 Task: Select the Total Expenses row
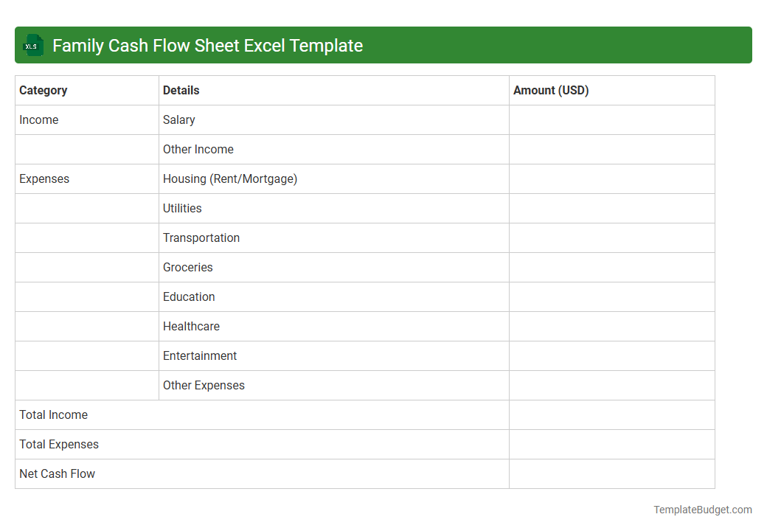[59, 444]
